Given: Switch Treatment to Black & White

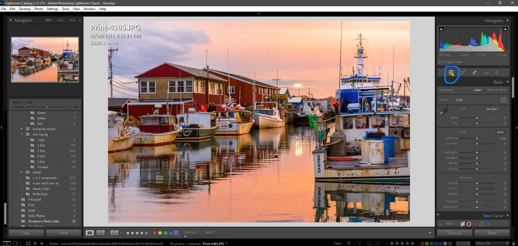Looking at the screenshot, I should [x=497, y=90].
